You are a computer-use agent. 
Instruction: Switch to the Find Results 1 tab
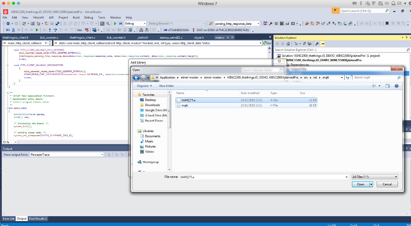38,219
